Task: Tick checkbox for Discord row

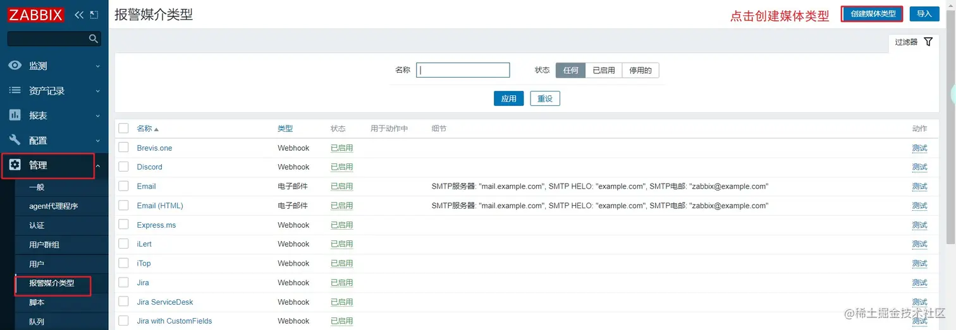Action: pos(123,167)
